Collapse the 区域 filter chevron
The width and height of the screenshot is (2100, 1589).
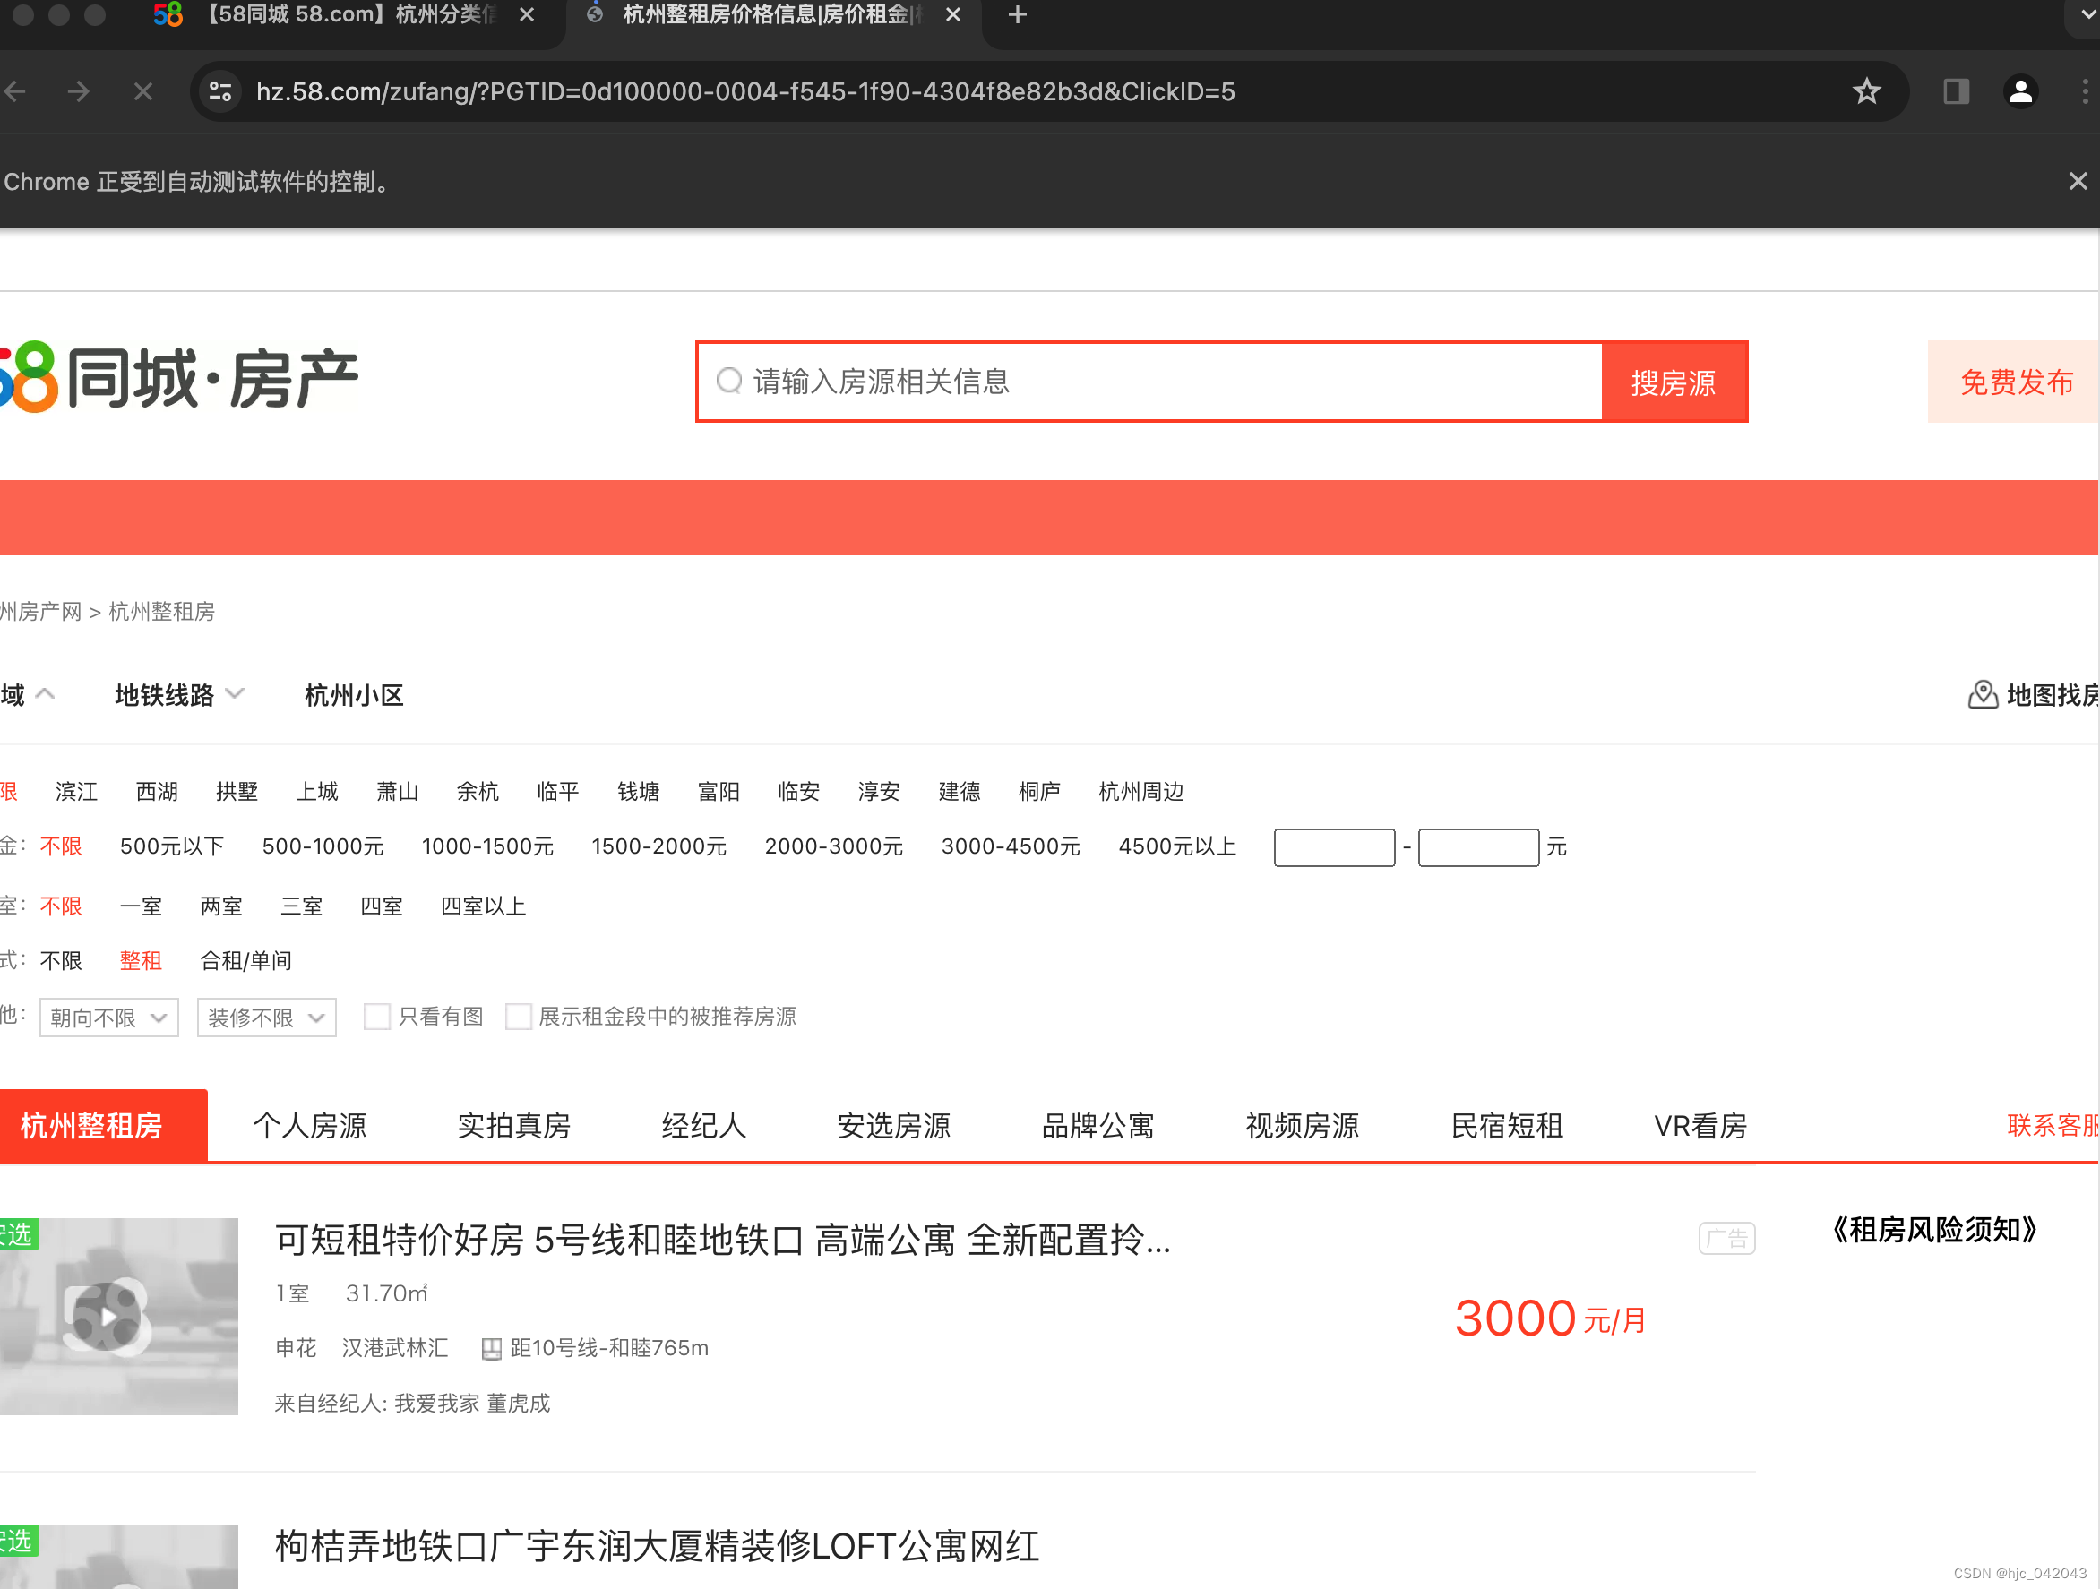(x=45, y=694)
